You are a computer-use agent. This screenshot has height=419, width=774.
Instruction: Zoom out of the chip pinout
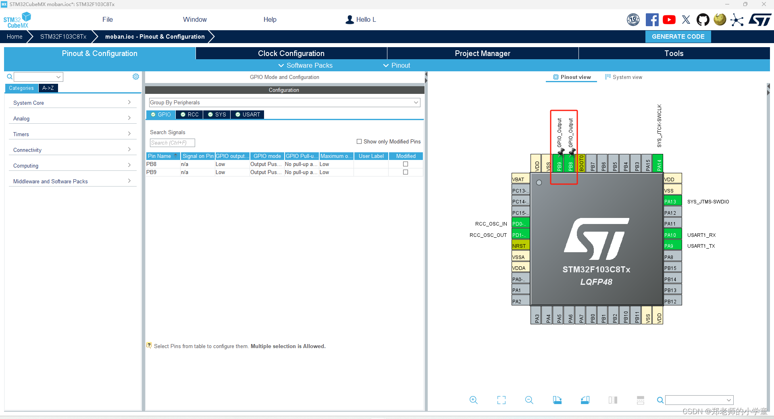[529, 400]
